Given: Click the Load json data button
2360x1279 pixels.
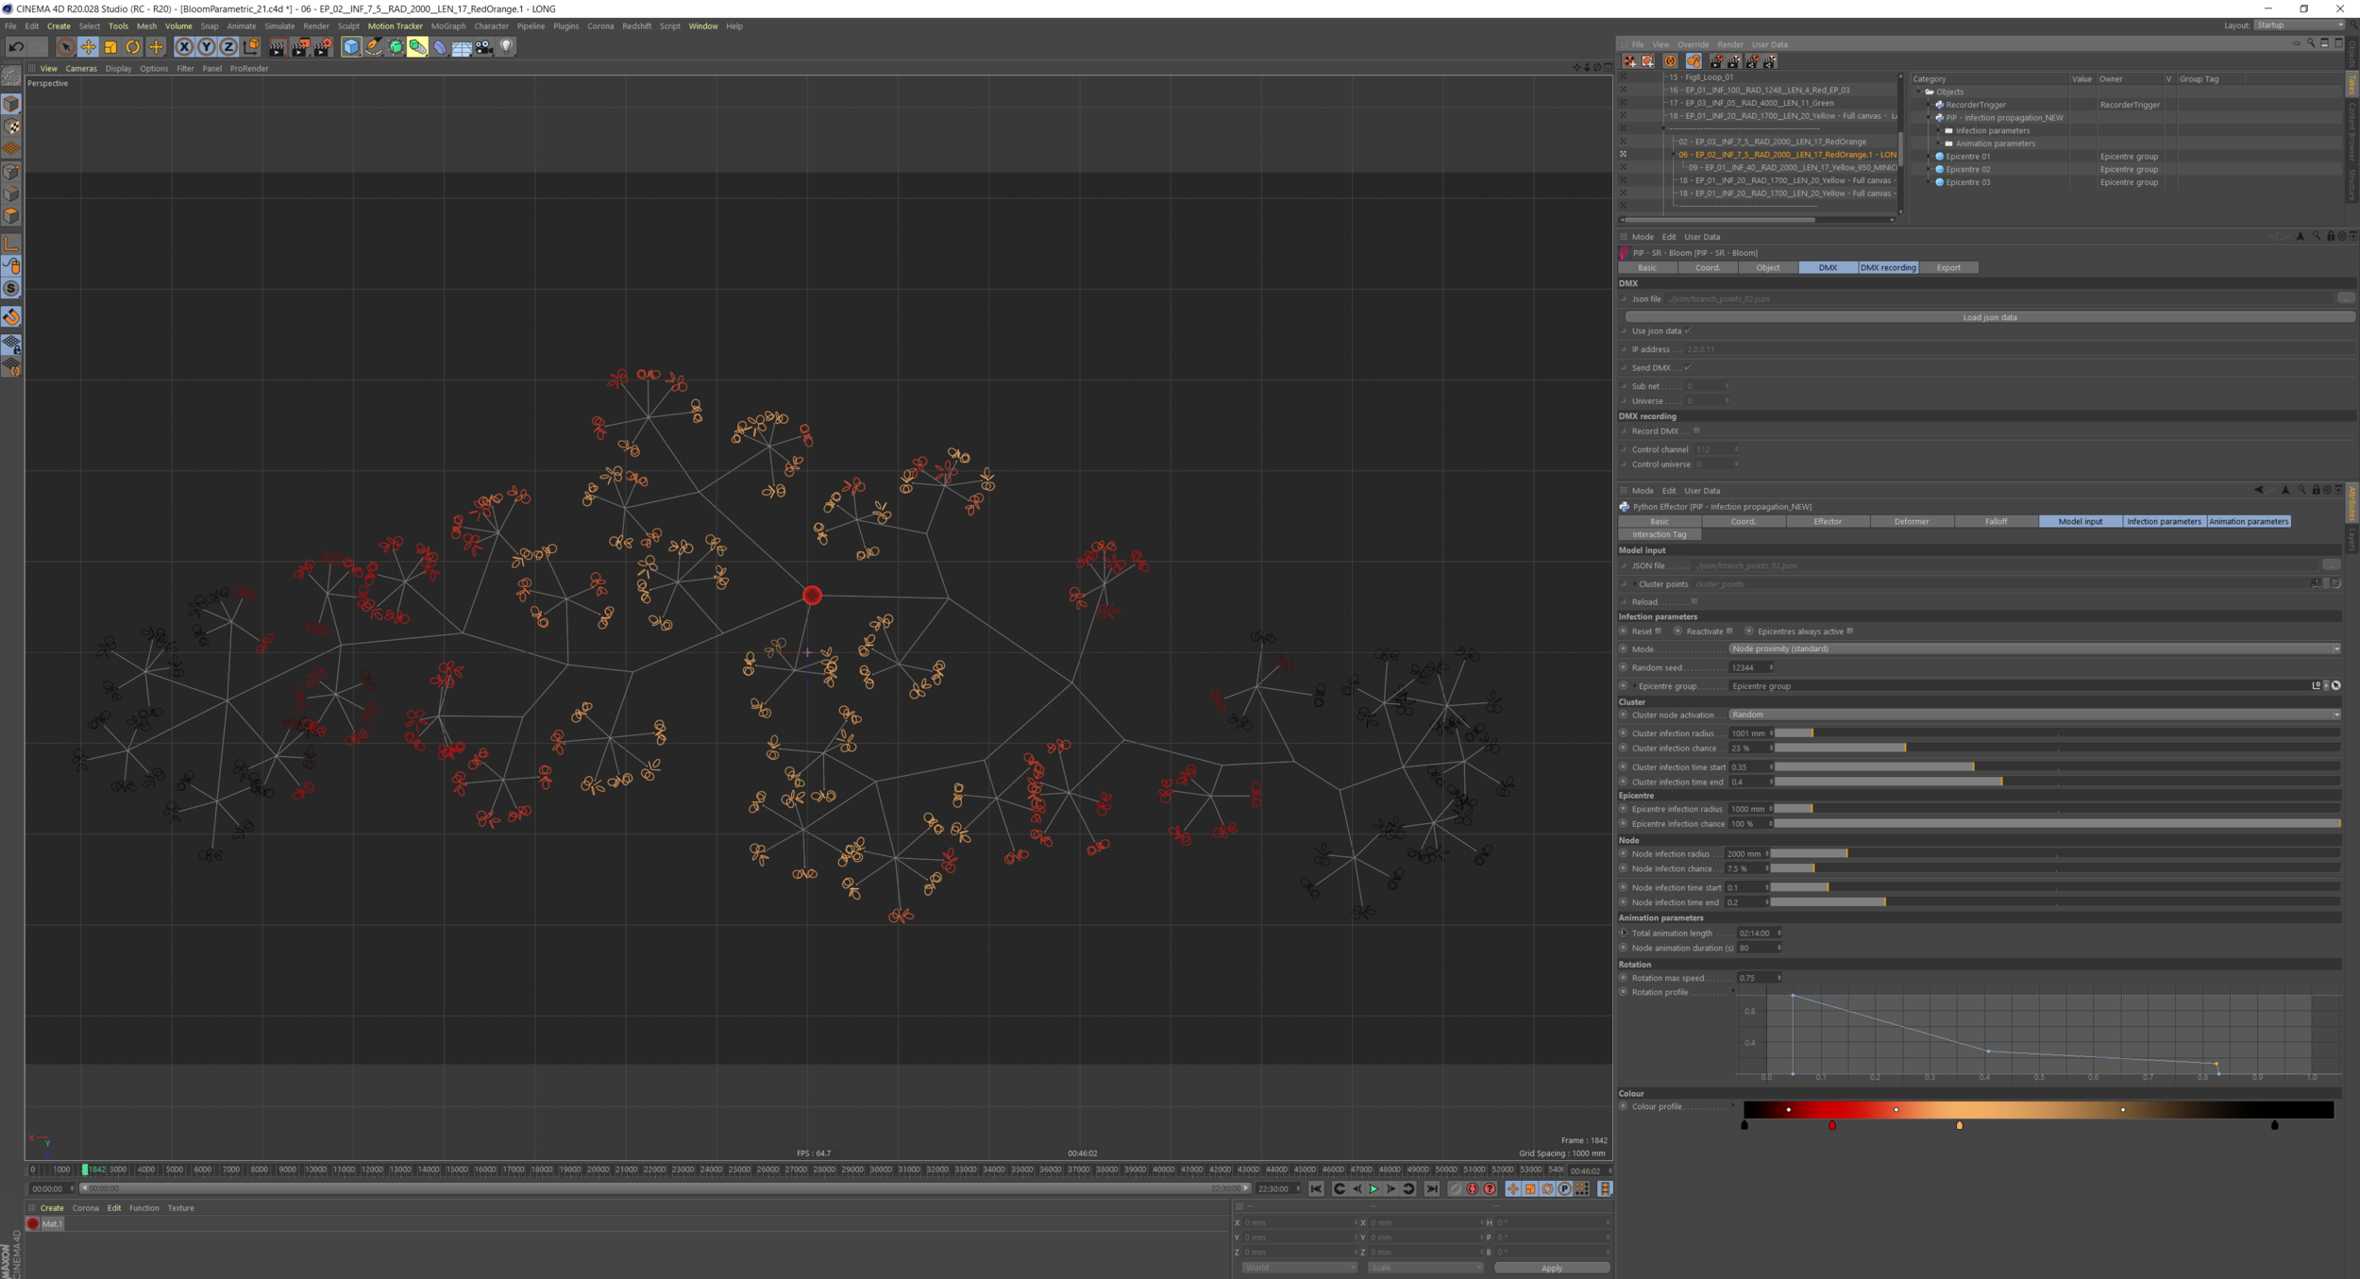Looking at the screenshot, I should click(x=1988, y=317).
